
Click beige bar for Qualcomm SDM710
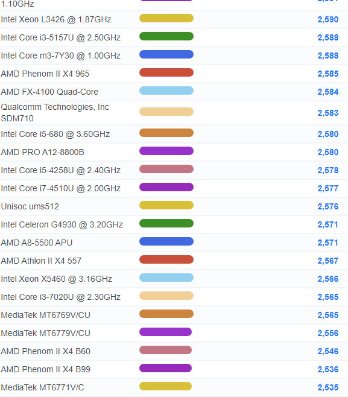[x=166, y=112]
